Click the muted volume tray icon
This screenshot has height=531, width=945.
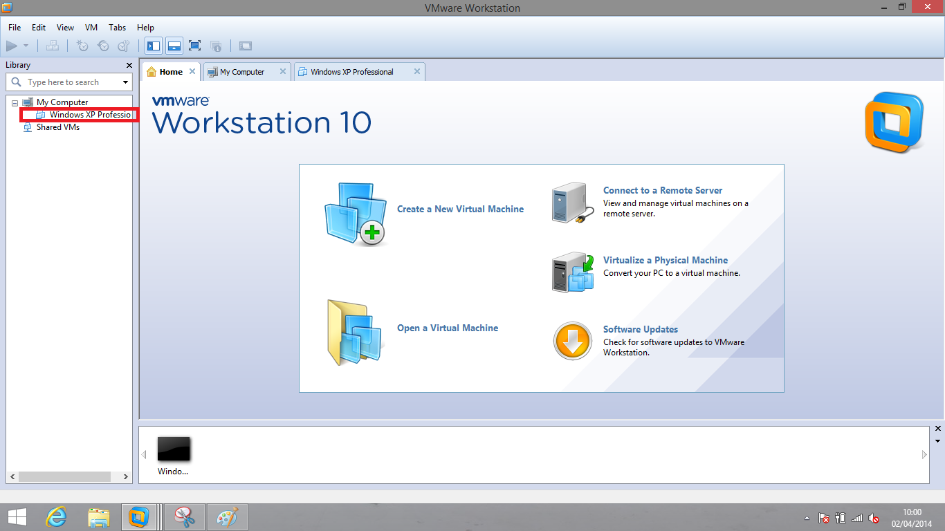point(874,518)
